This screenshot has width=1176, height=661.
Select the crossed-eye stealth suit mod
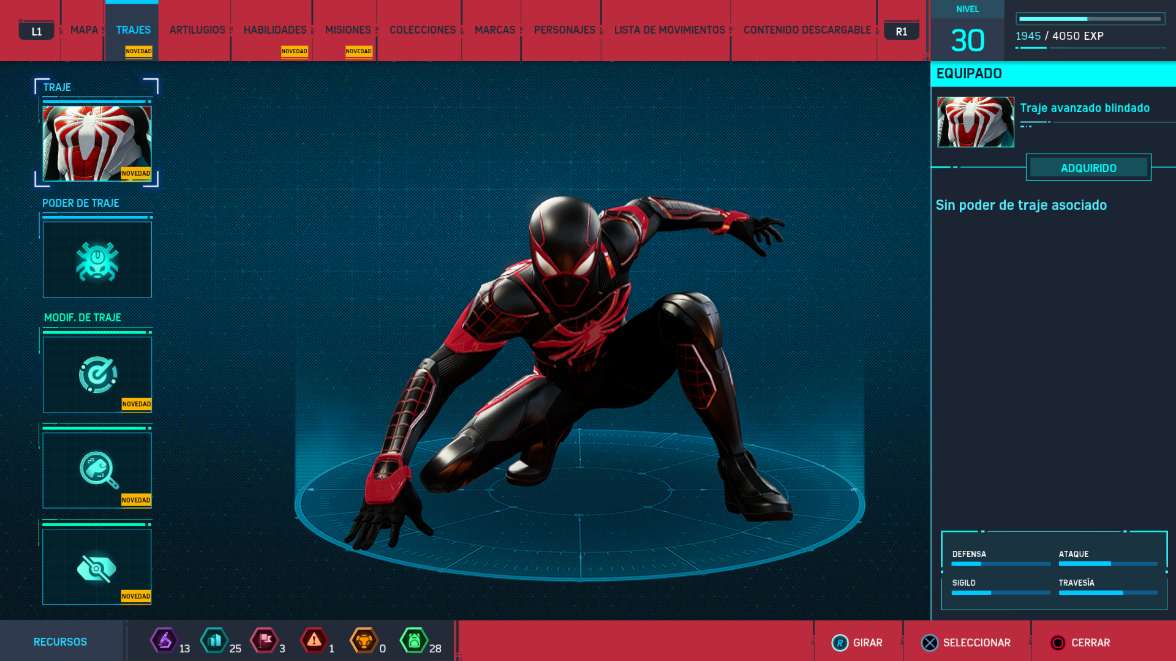click(x=97, y=567)
